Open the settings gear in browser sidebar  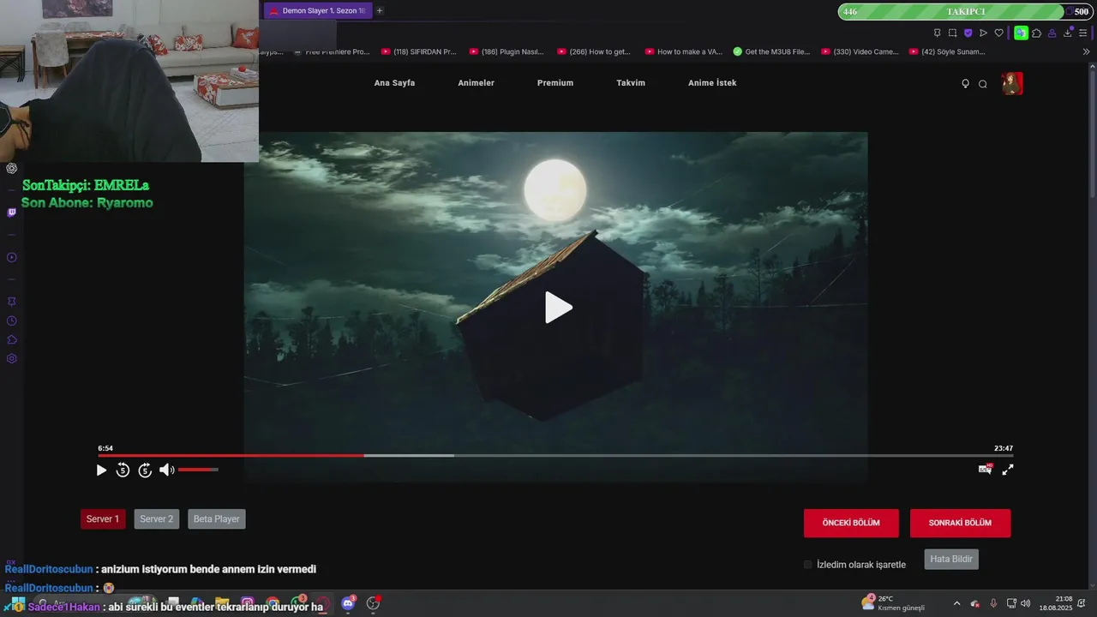[x=12, y=358]
